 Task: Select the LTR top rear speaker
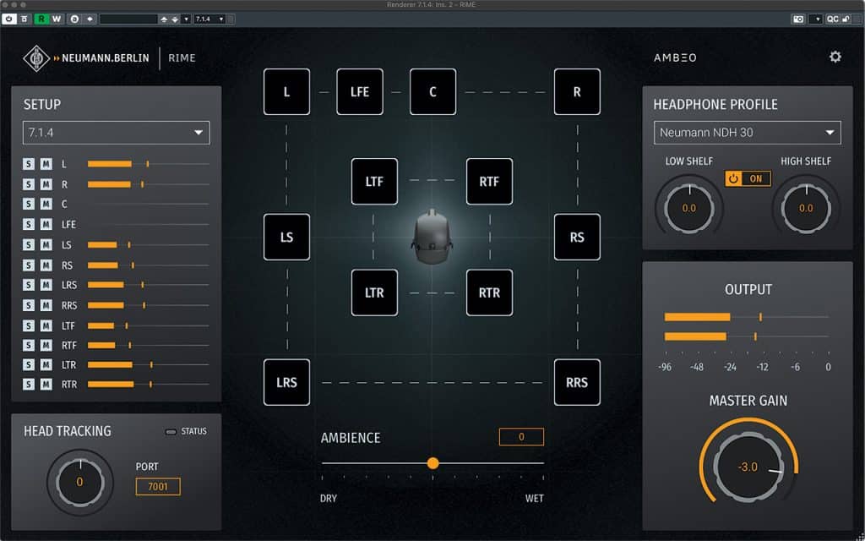click(x=374, y=292)
